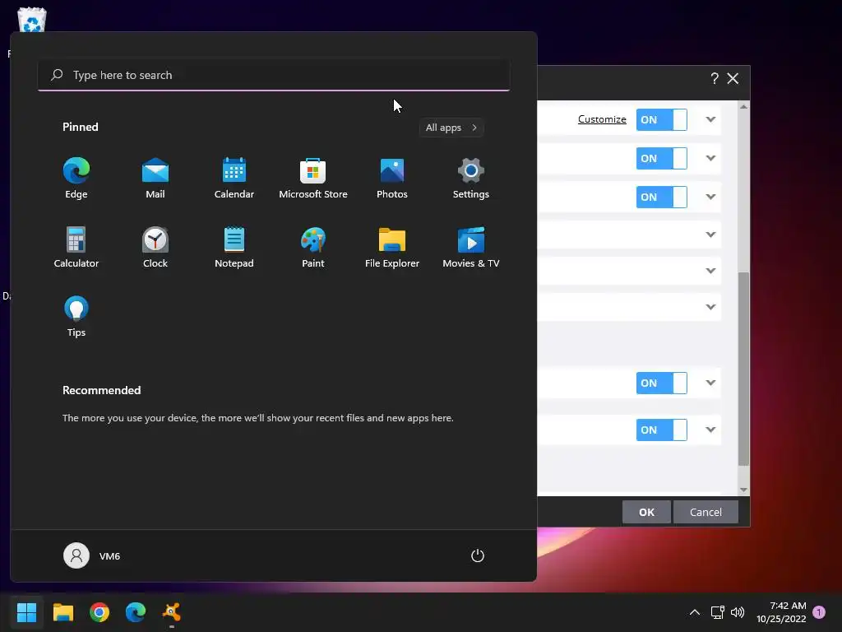Screen dimensions: 842x632
Task: Open the Edge pinned app
Action: pyautogui.click(x=76, y=179)
